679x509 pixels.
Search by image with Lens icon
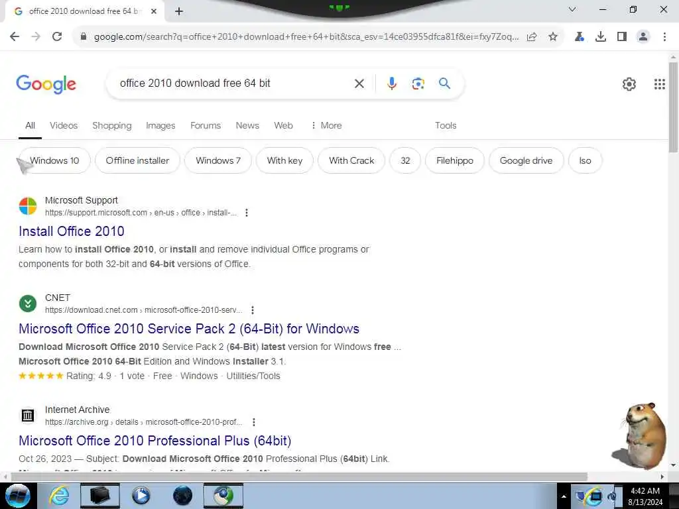[418, 84]
